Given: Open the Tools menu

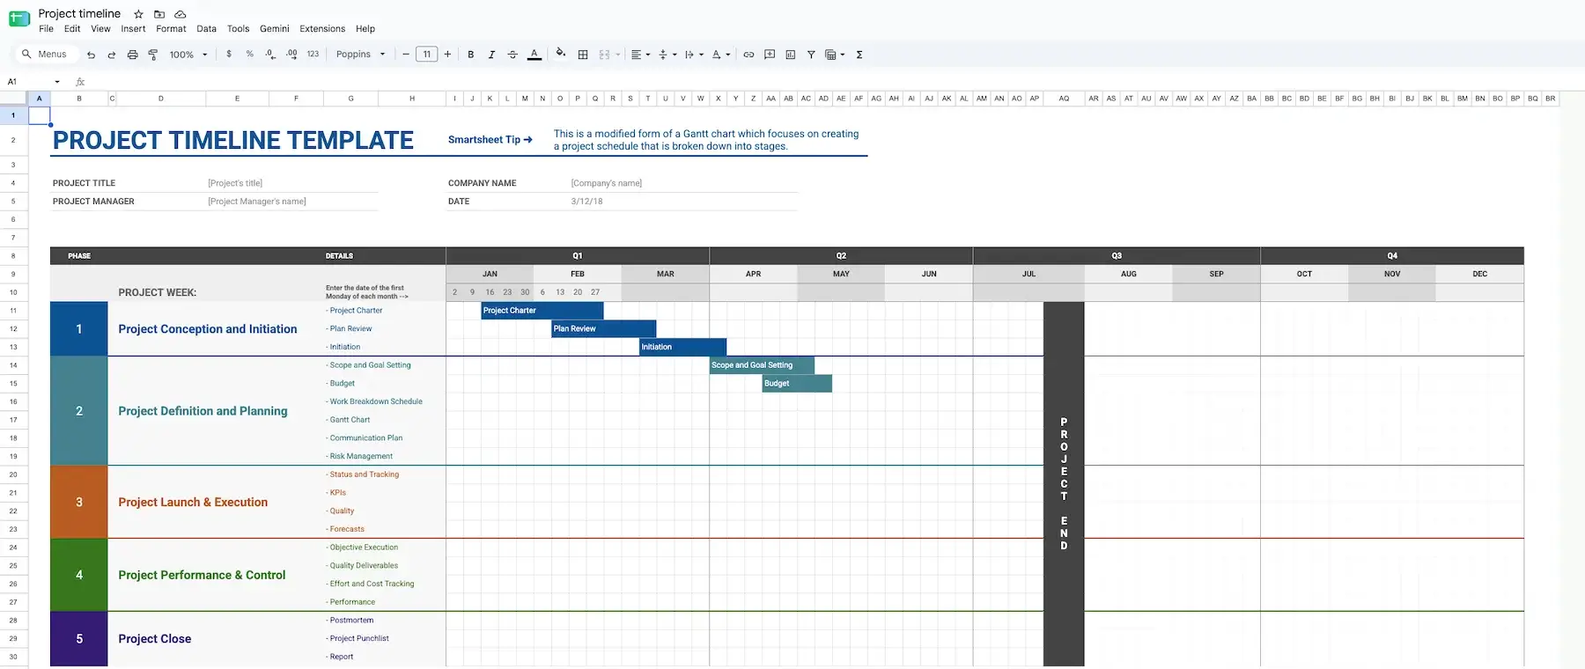Looking at the screenshot, I should pyautogui.click(x=239, y=29).
